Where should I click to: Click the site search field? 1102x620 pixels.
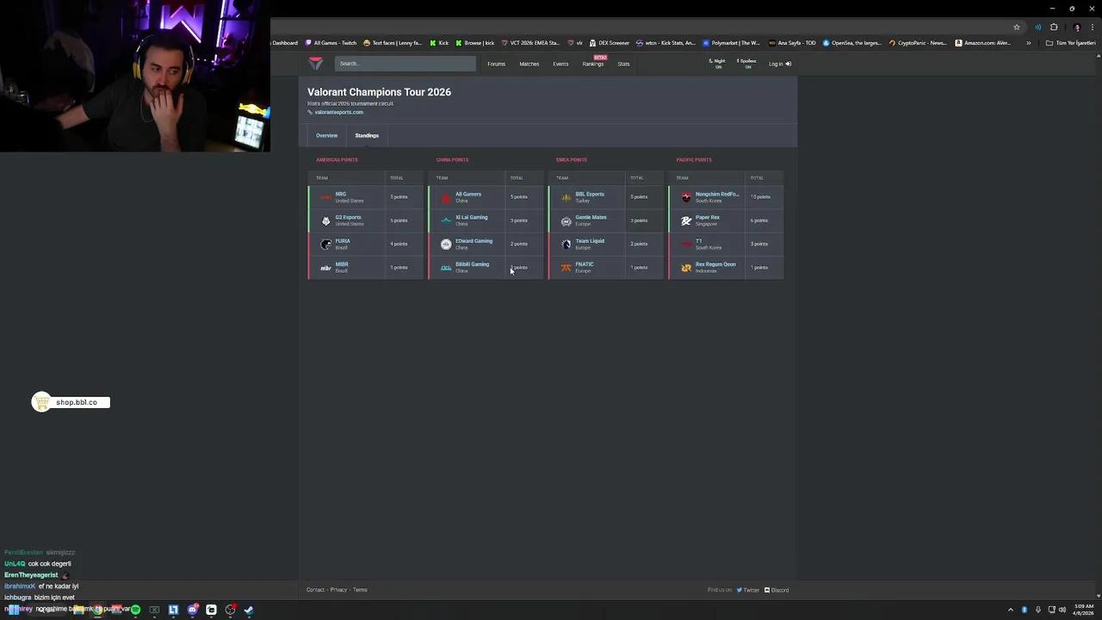coord(405,63)
